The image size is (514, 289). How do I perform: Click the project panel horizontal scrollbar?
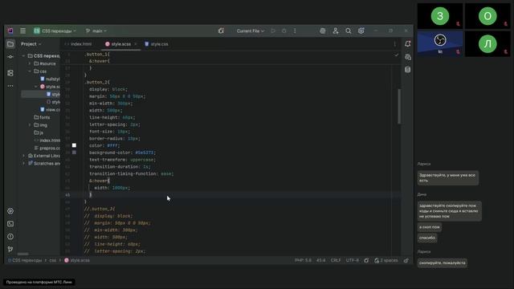click(22, 254)
